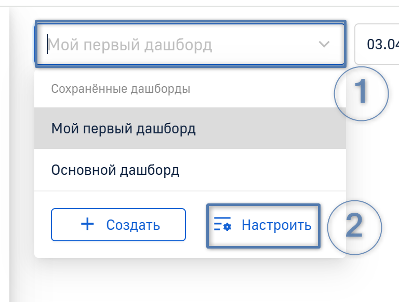The height and width of the screenshot is (302, 399).
Task: Click the list-gear icon beside Настроить
Action: point(222,225)
